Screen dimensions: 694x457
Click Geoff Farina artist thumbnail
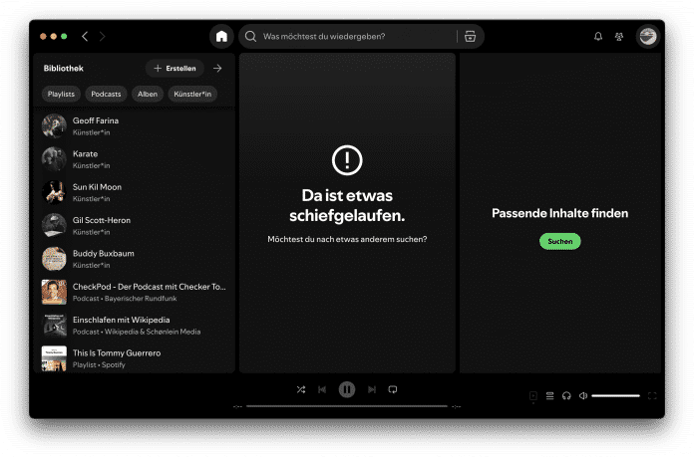point(54,126)
